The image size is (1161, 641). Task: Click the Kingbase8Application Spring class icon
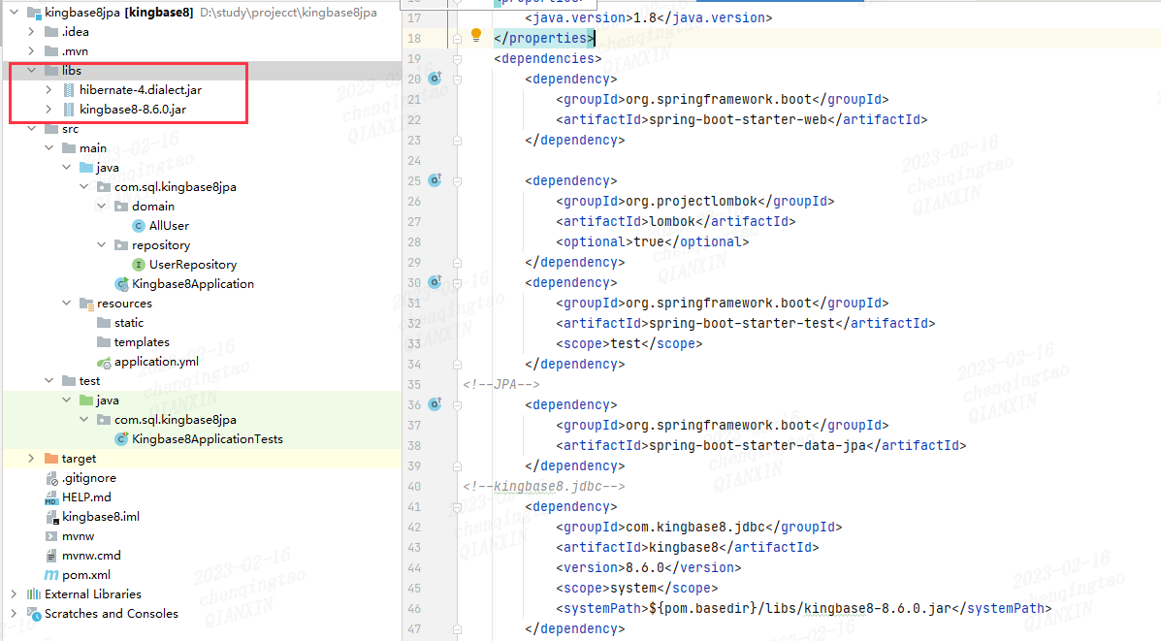pyautogui.click(x=121, y=283)
